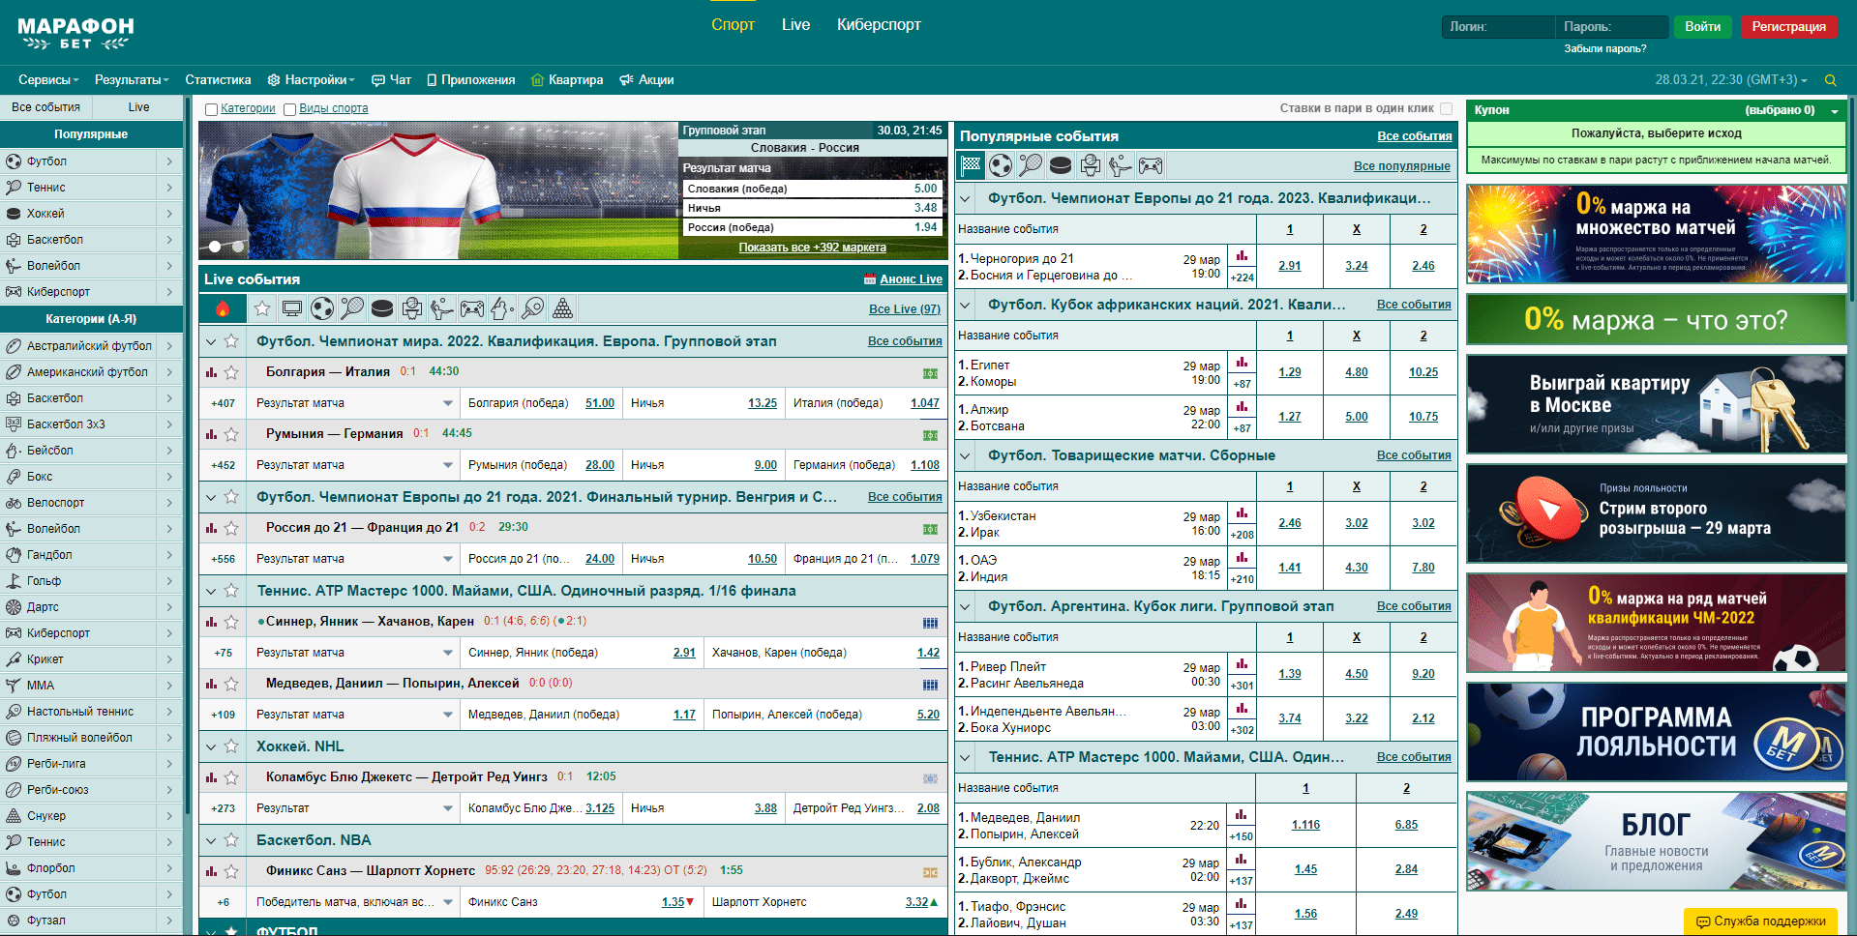
Task: Filter Live events by hockey puck icon
Action: [x=382, y=308]
